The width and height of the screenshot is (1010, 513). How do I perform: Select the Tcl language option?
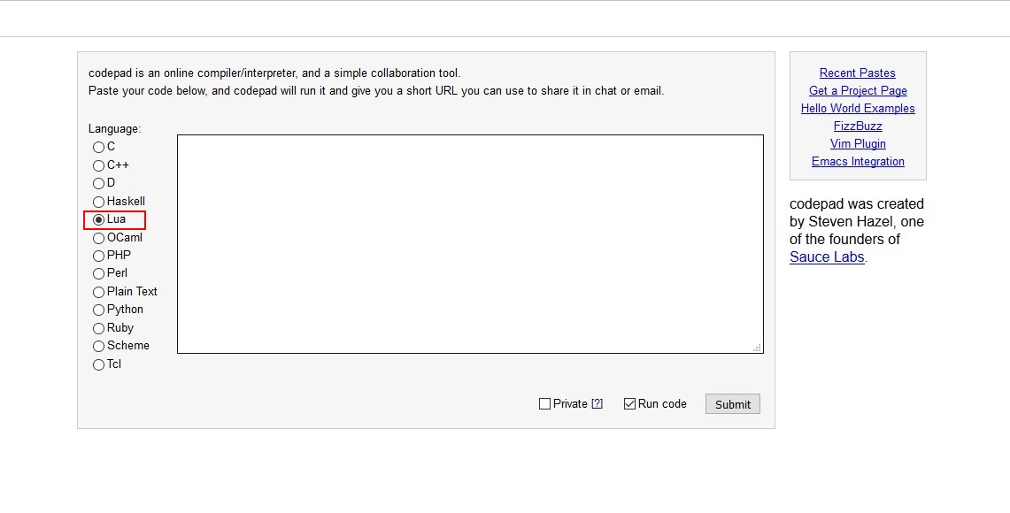(98, 364)
